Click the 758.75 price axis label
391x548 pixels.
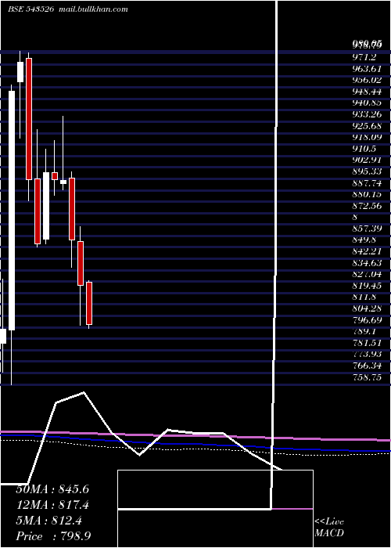(x=367, y=377)
